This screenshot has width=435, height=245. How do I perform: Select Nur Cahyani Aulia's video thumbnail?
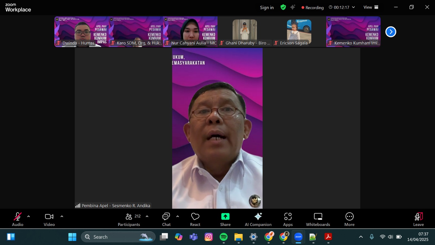point(190,31)
